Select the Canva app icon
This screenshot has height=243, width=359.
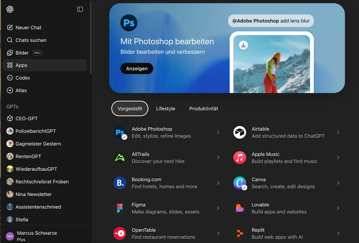point(240,183)
